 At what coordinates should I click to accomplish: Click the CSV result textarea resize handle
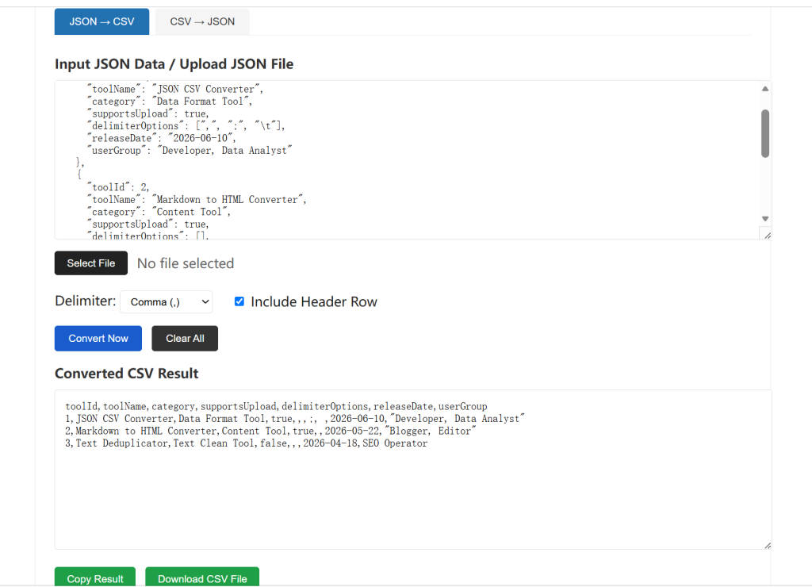[768, 545]
